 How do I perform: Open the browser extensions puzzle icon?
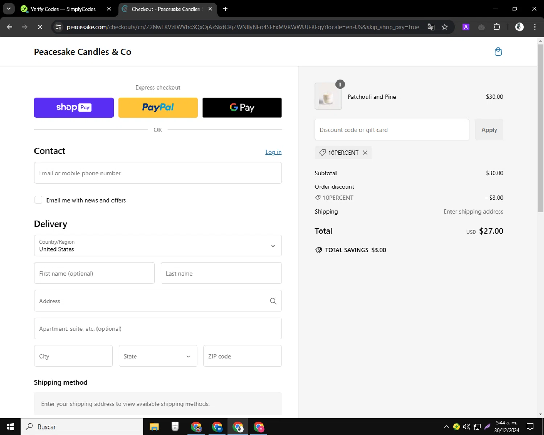tap(497, 27)
